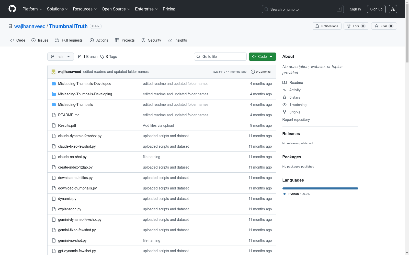Click the Go to file search field
The image size is (409, 255).
coord(220,57)
